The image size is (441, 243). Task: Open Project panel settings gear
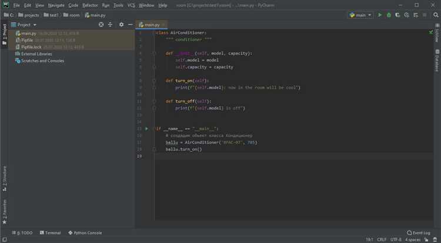coord(121,25)
